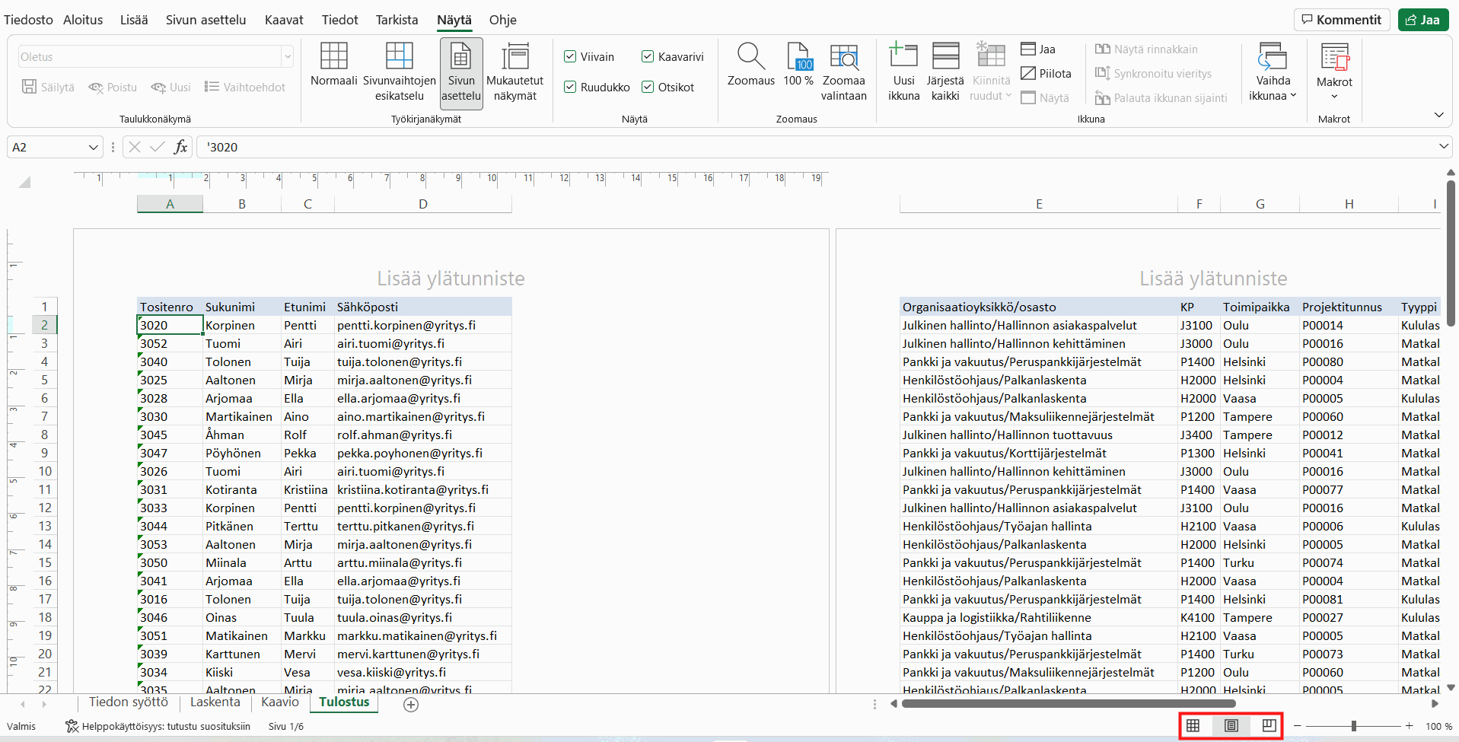Image resolution: width=1459 pixels, height=742 pixels.
Task: Switch to Laskenta sheet tab
Action: coord(215,702)
